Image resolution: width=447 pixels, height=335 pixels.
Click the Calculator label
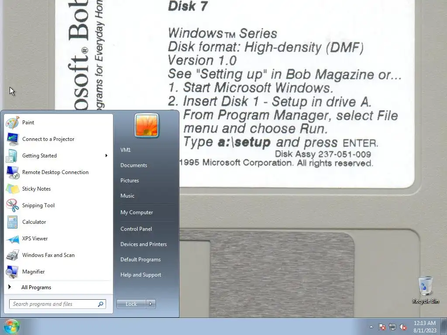pyautogui.click(x=34, y=222)
